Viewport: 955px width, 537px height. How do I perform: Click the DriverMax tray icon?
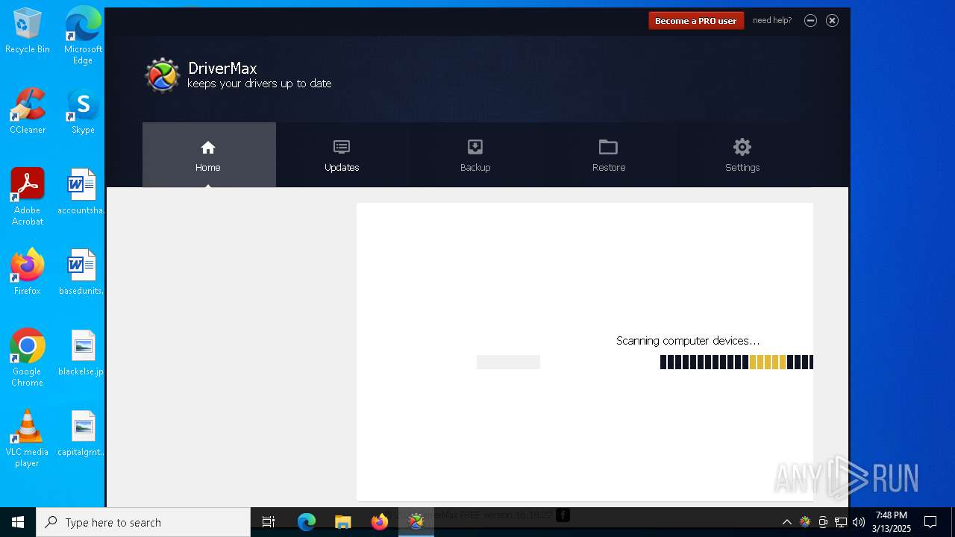pyautogui.click(x=804, y=522)
